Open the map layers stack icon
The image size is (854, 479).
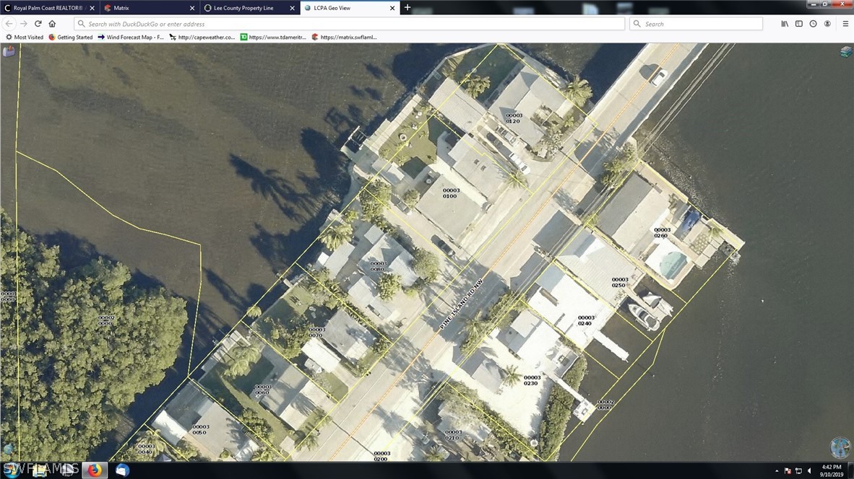[845, 52]
